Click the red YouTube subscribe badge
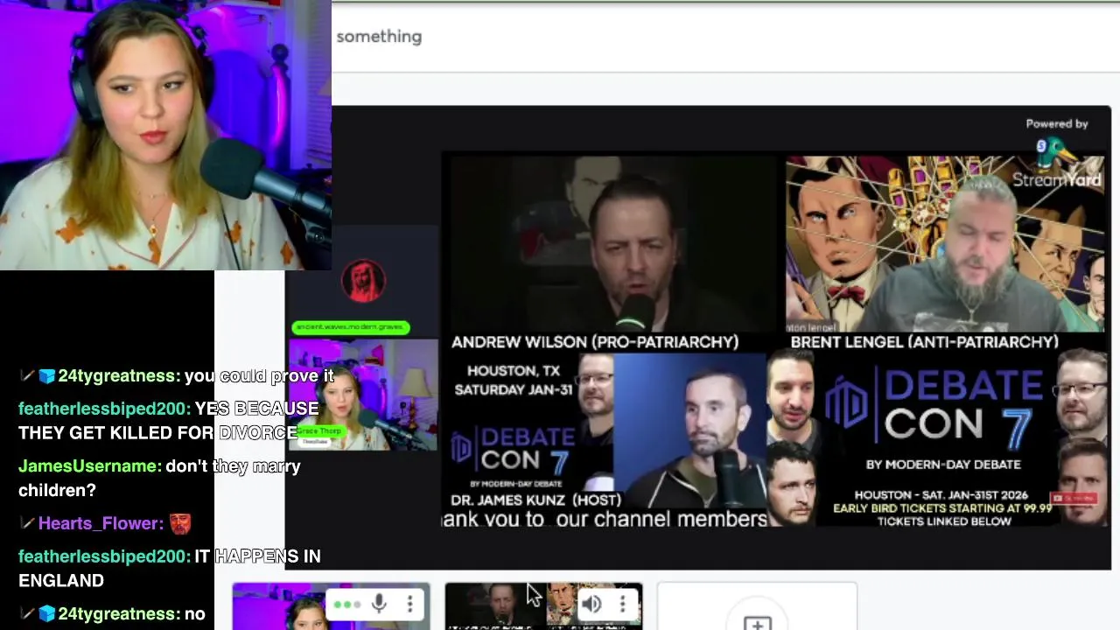The image size is (1120, 630). pyautogui.click(x=1074, y=499)
